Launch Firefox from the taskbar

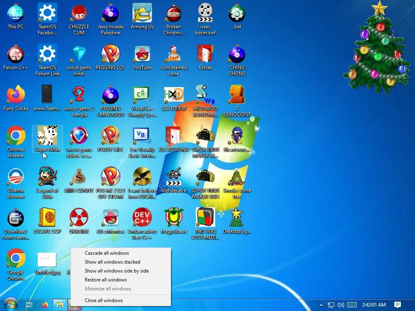(x=45, y=305)
